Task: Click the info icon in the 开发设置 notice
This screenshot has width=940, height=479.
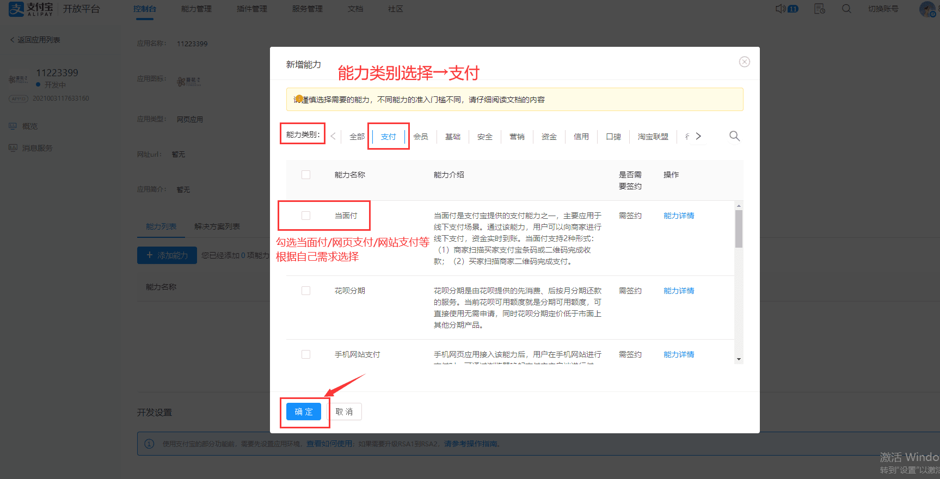Action: (149, 444)
